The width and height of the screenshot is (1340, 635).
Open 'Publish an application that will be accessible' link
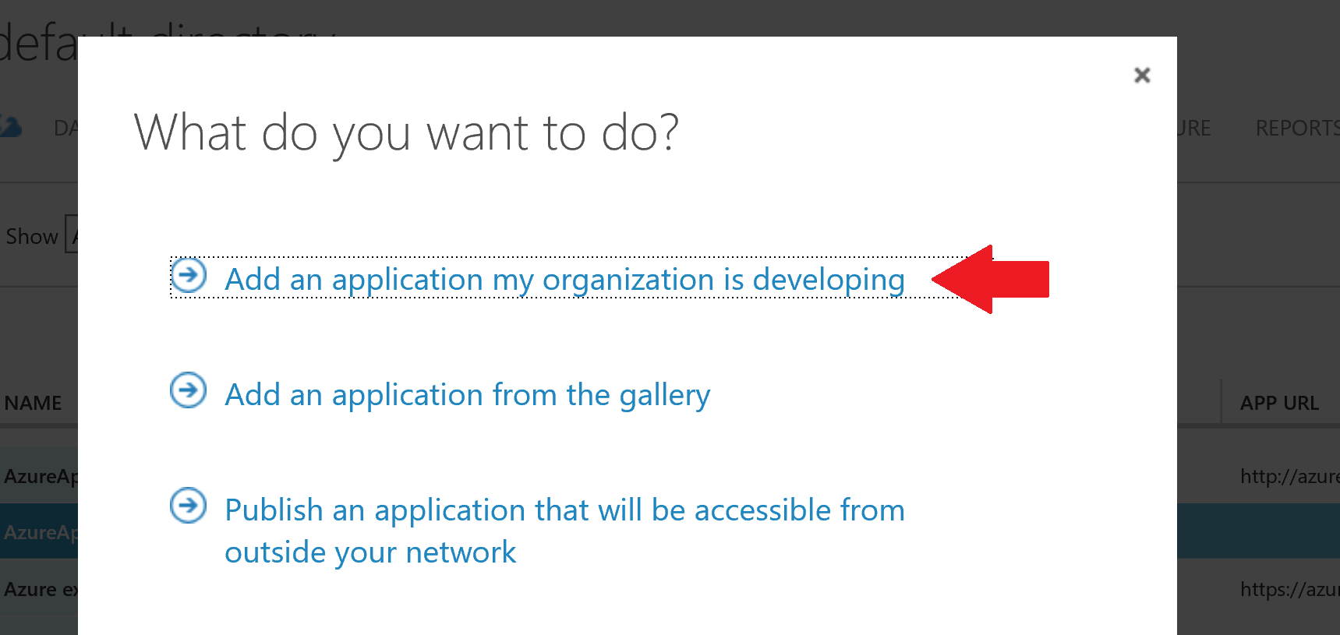point(565,531)
